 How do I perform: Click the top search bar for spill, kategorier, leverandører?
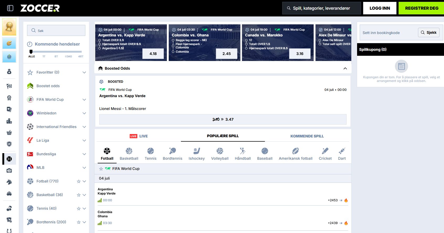coord(322,8)
